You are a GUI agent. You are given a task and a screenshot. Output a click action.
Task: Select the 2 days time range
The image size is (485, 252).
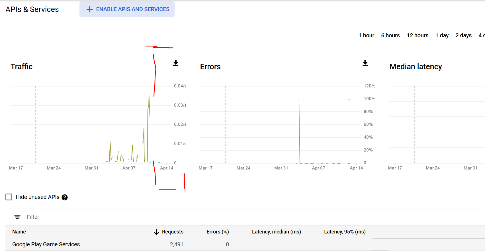tap(463, 35)
